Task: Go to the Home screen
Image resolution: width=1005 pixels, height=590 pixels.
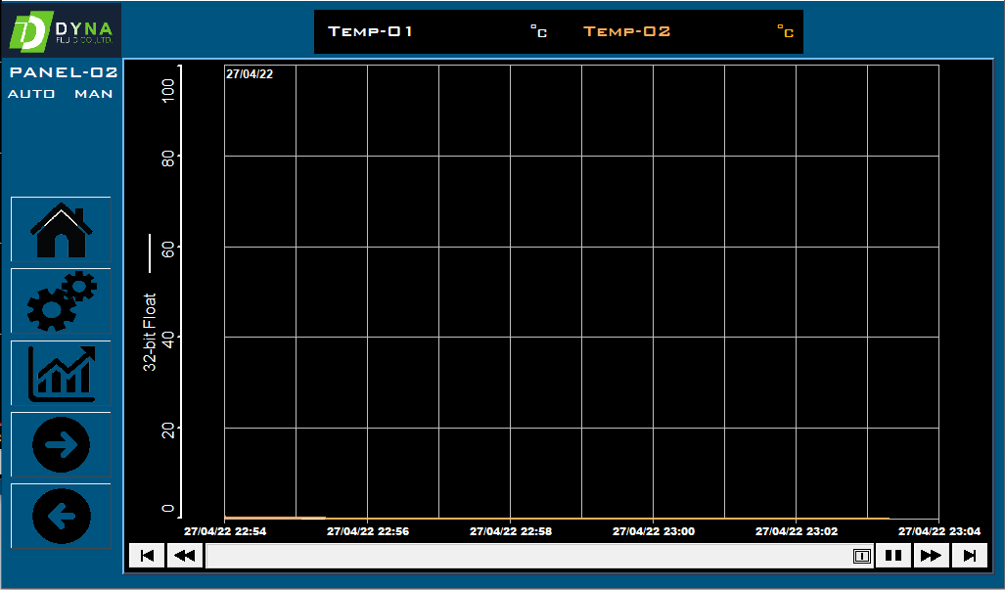Action: [x=61, y=230]
